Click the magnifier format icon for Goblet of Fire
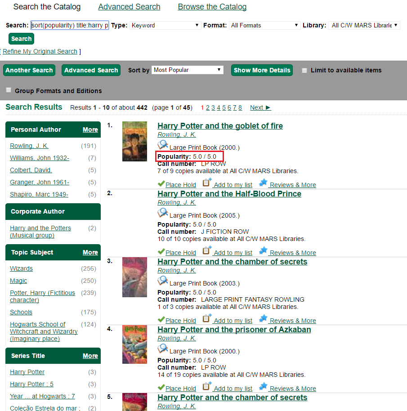Screen dimensions: 407x411 [x=162, y=145]
